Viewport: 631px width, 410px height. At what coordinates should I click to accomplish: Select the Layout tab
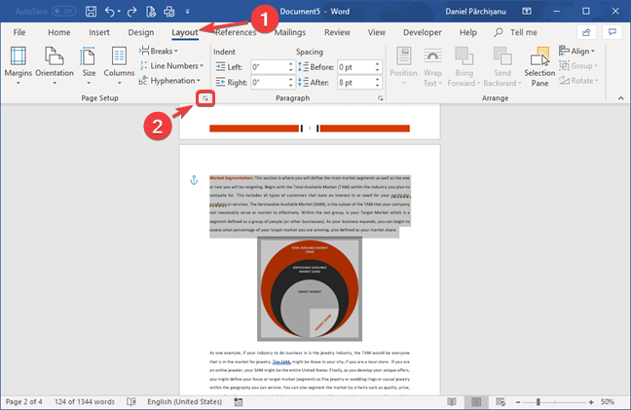(x=185, y=32)
